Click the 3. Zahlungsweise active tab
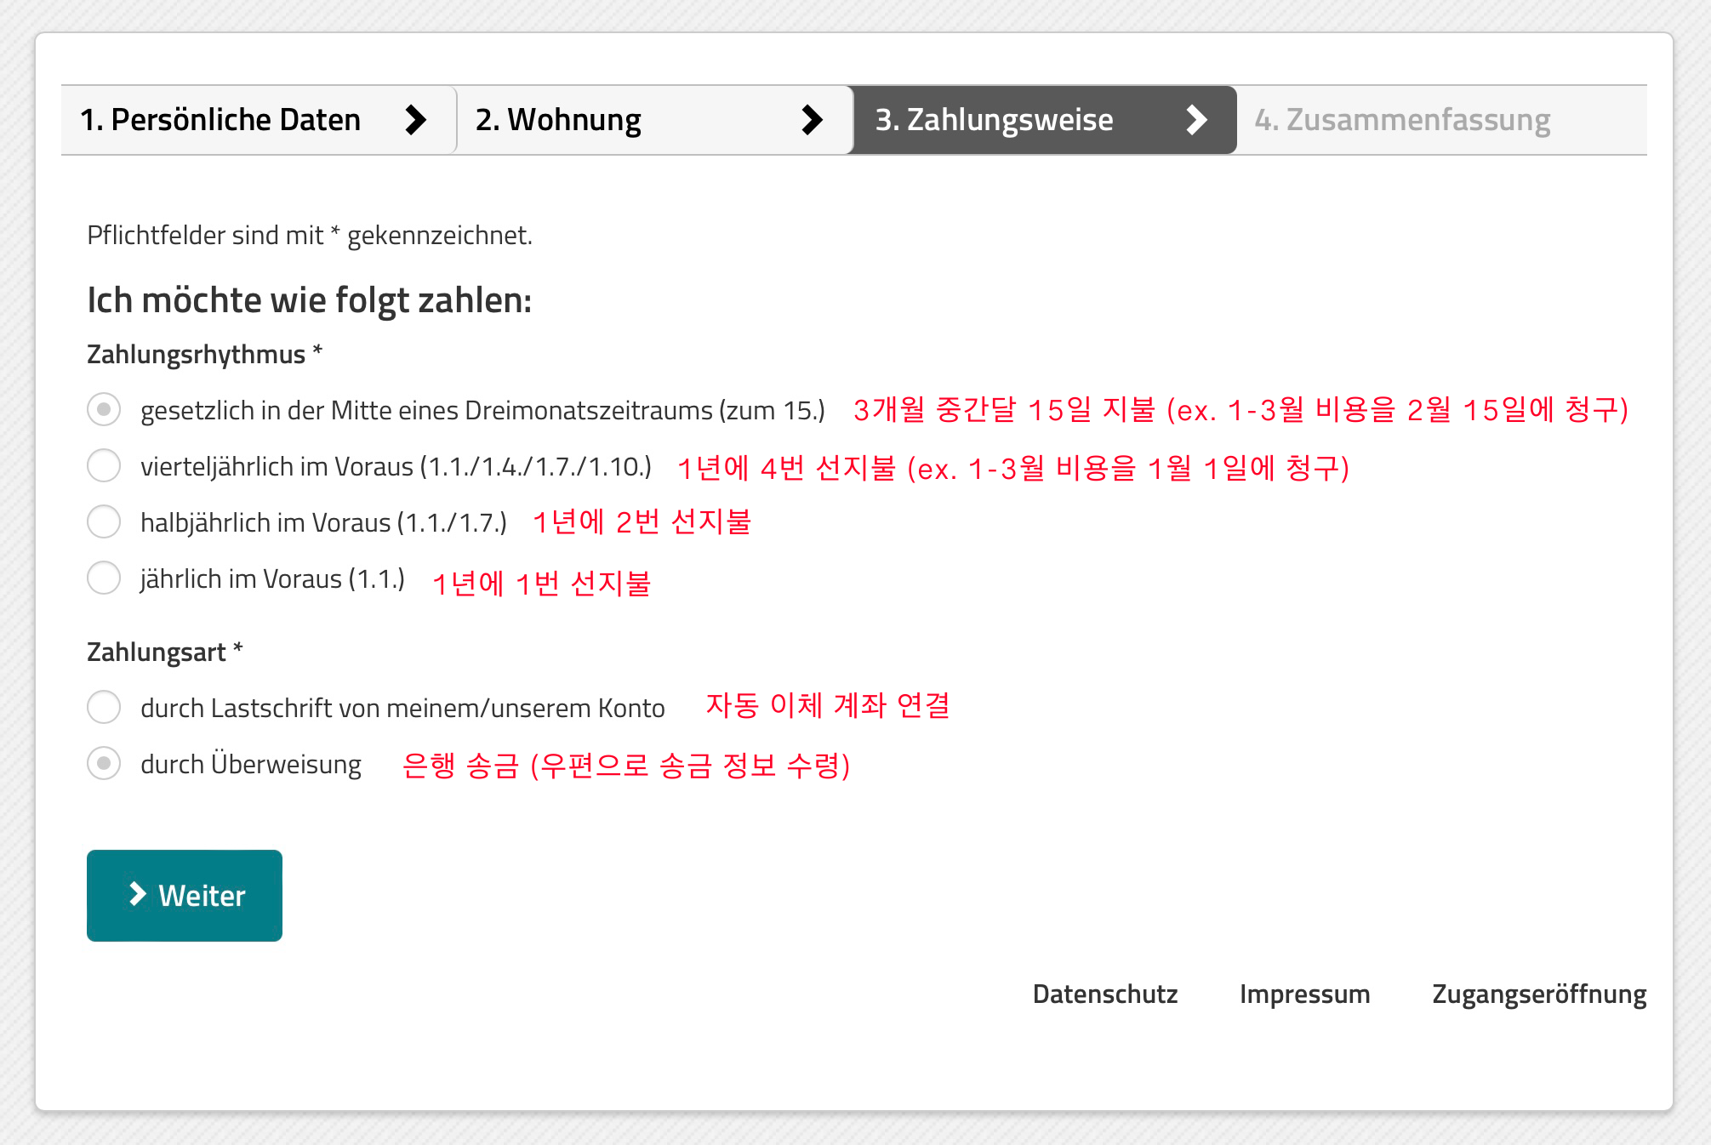The image size is (1711, 1145). [x=994, y=120]
